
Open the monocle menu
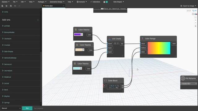82,2
